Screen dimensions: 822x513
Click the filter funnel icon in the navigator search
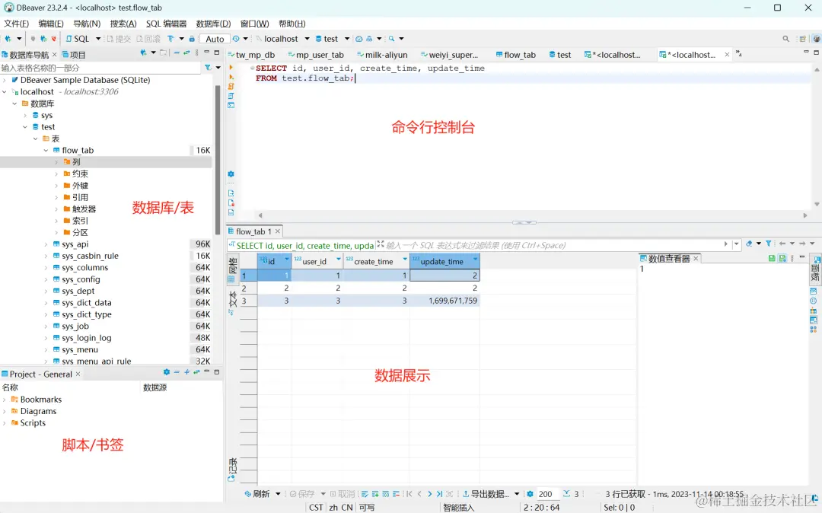click(x=208, y=68)
